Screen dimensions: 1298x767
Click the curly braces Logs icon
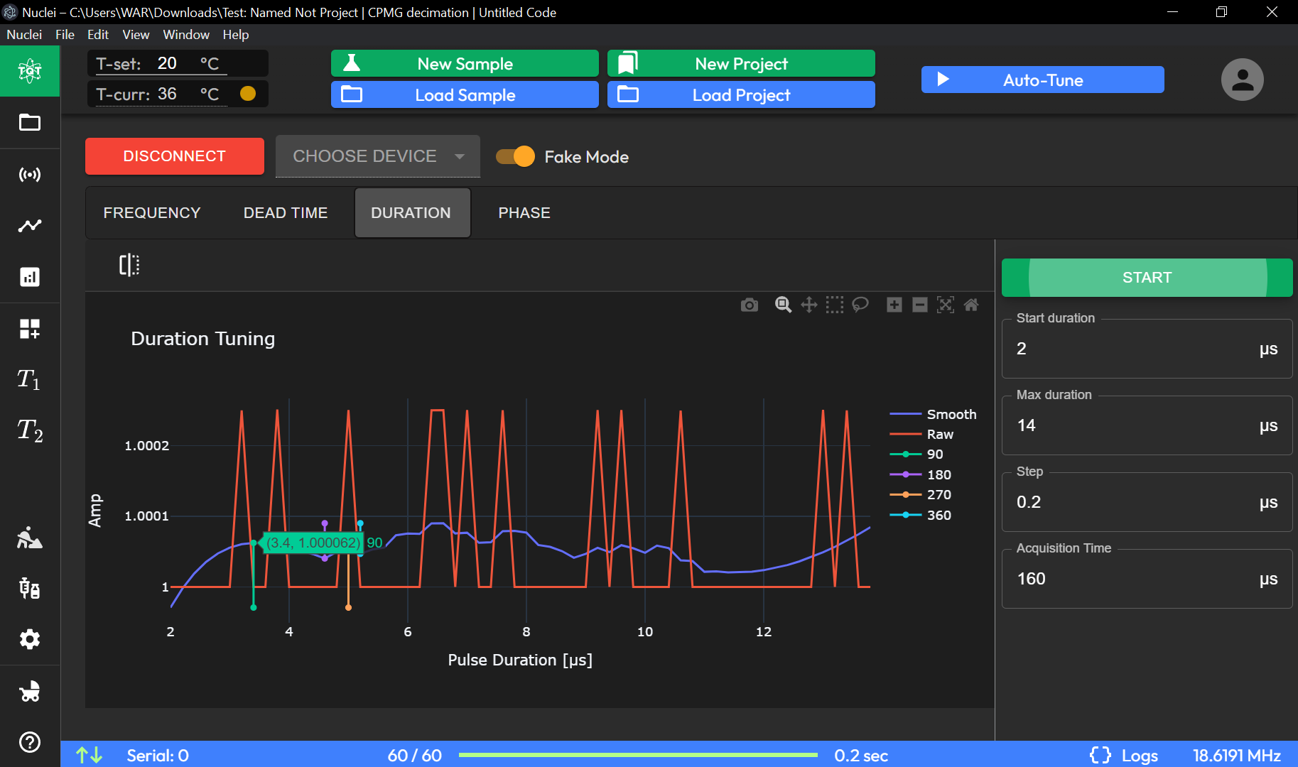[x=1100, y=755]
